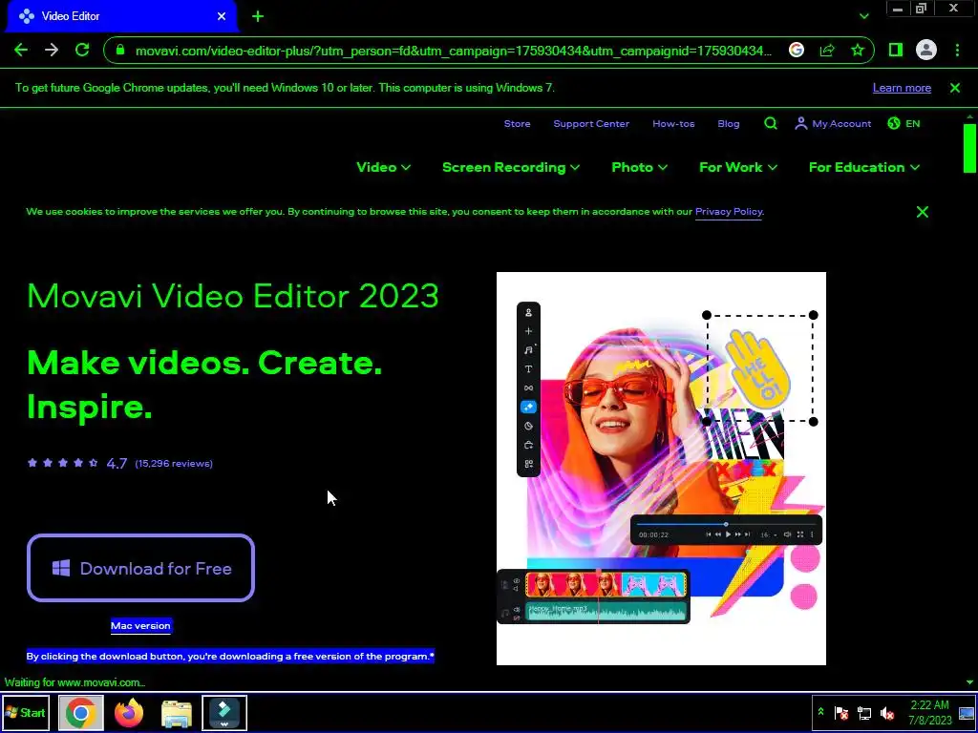Viewport: 978px width, 733px height.
Task: Open Action Center flag icon
Action: [x=841, y=713]
